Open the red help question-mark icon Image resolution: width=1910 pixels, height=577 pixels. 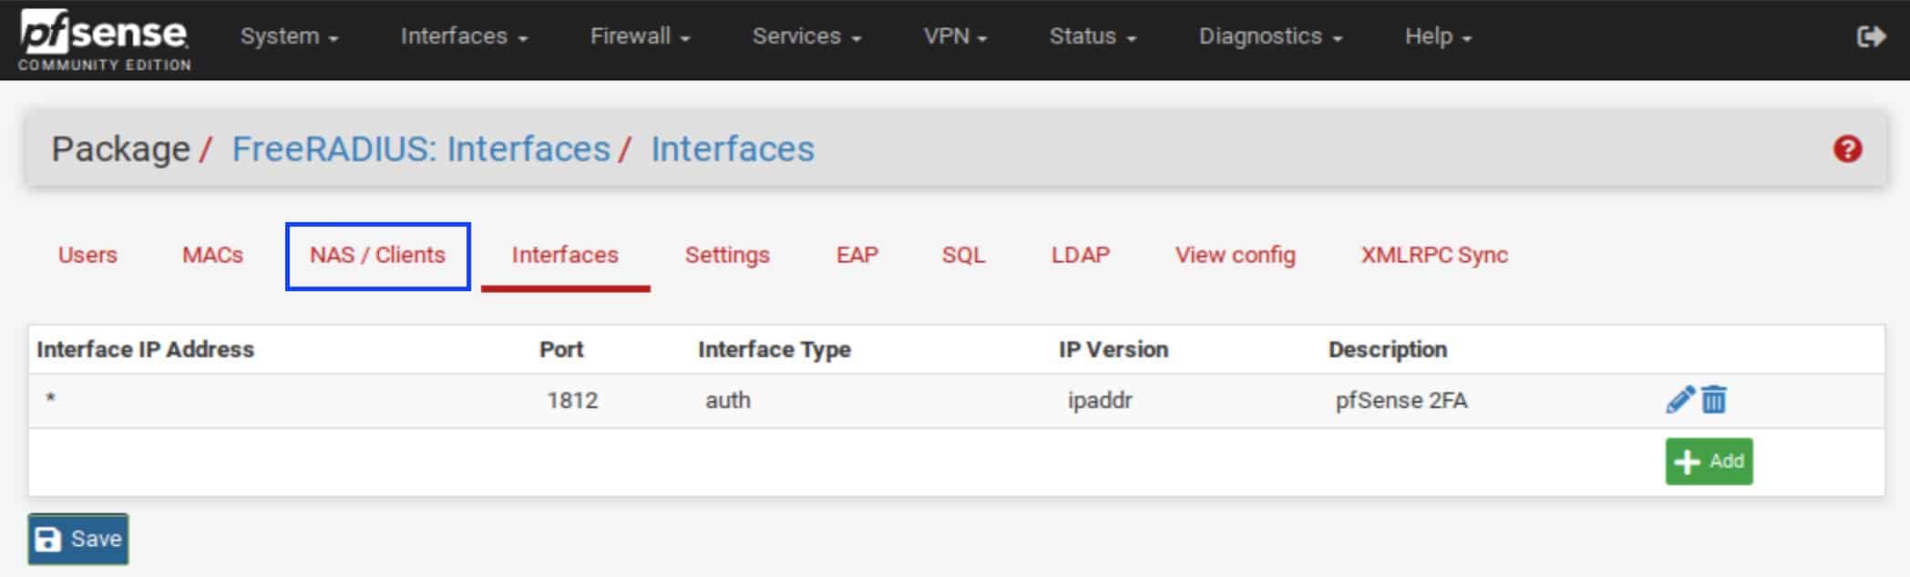click(1847, 149)
